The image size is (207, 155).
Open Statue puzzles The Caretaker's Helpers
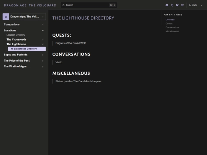79,82
